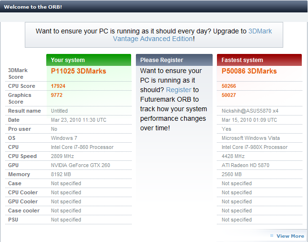Click Intel Core i7-860 Processor
The height and width of the screenshot is (242, 308).
tap(82, 147)
